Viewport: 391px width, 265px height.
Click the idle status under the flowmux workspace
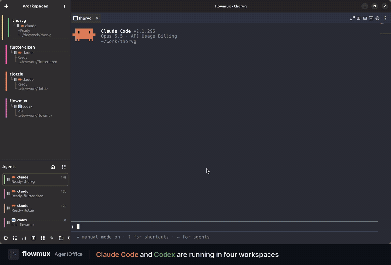20,111
